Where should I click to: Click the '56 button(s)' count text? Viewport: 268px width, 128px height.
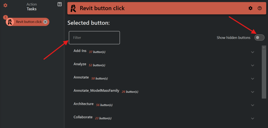[104, 105]
